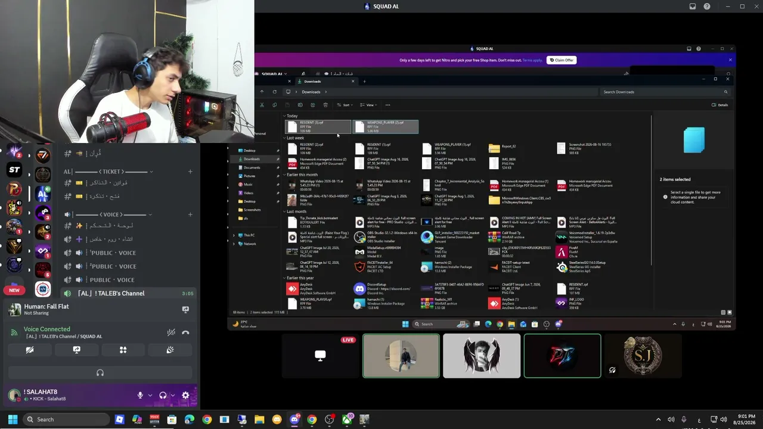Open the soundboard button
Image resolution: width=763 pixels, height=429 pixels.
170,350
